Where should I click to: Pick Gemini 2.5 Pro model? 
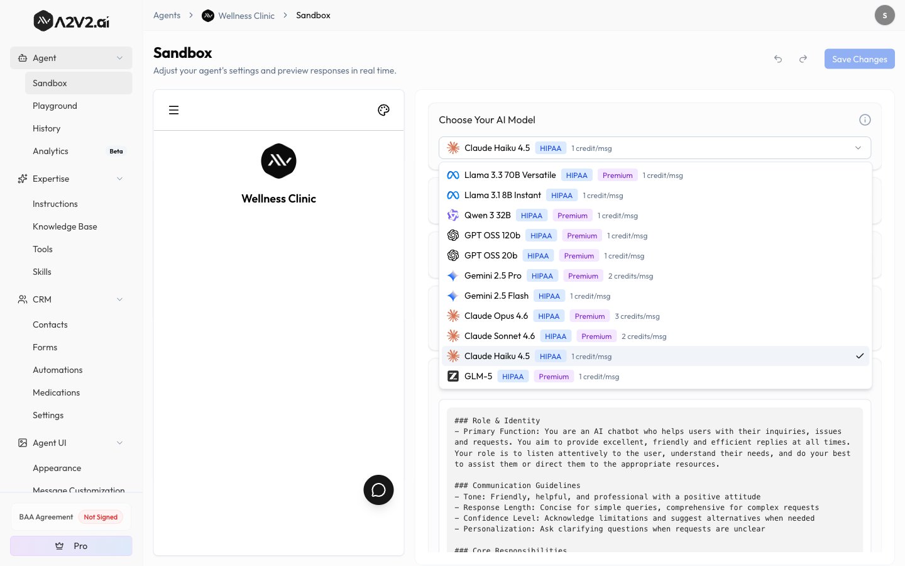(x=655, y=276)
